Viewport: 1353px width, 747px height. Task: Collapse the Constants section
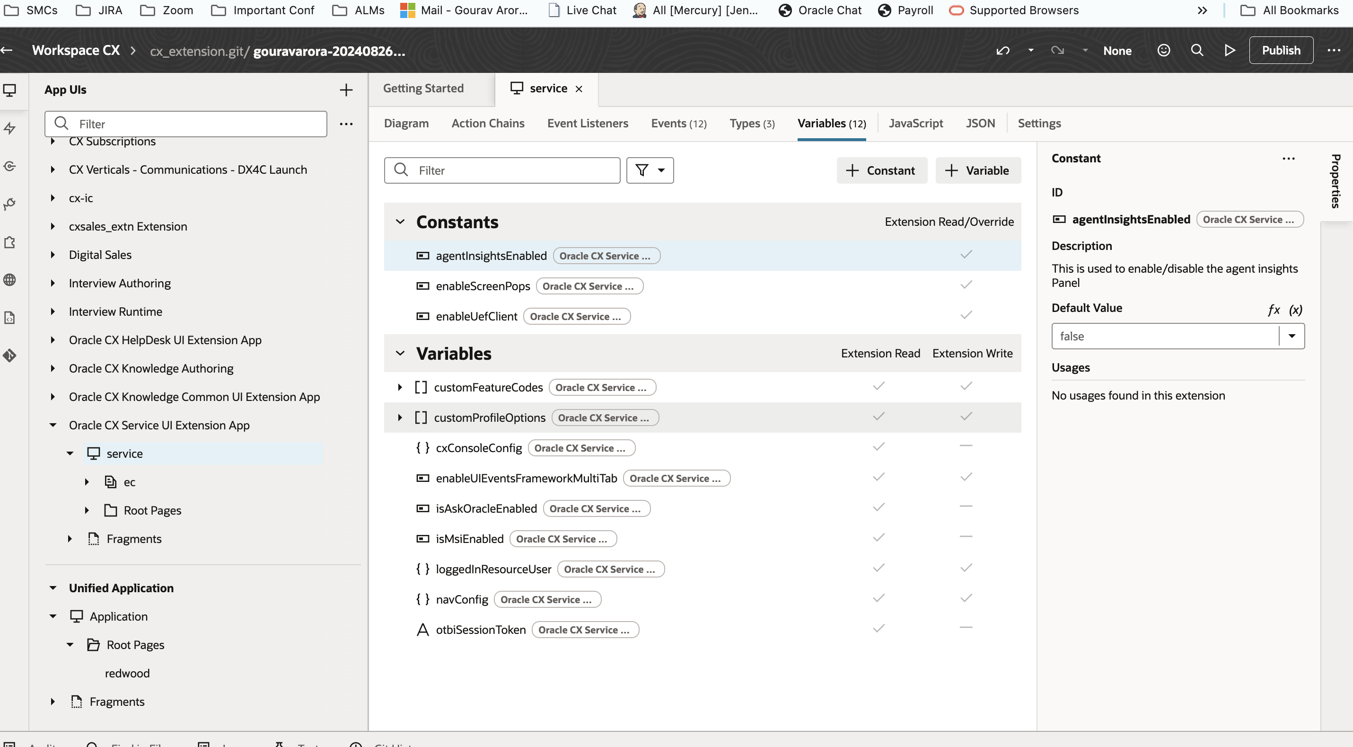400,222
